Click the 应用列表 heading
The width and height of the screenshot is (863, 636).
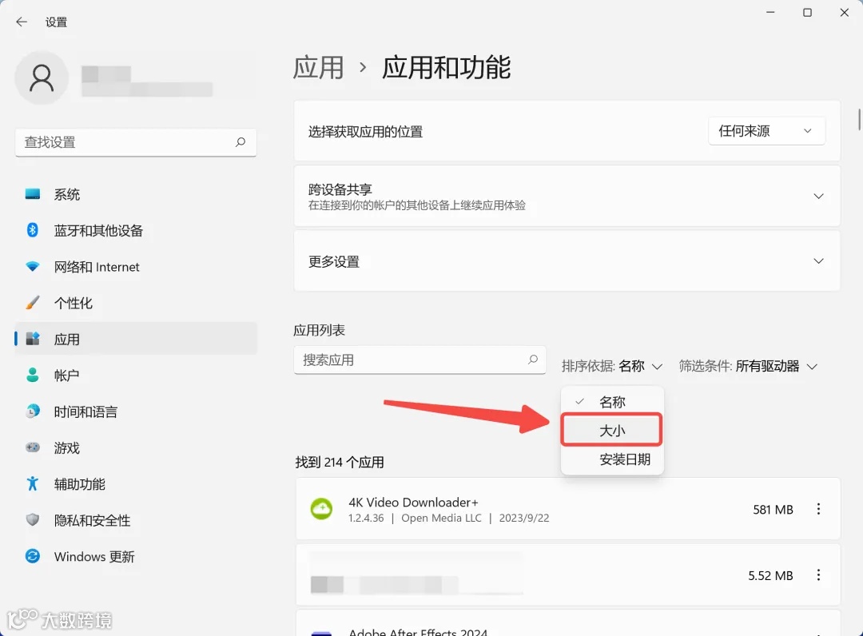pyautogui.click(x=319, y=330)
